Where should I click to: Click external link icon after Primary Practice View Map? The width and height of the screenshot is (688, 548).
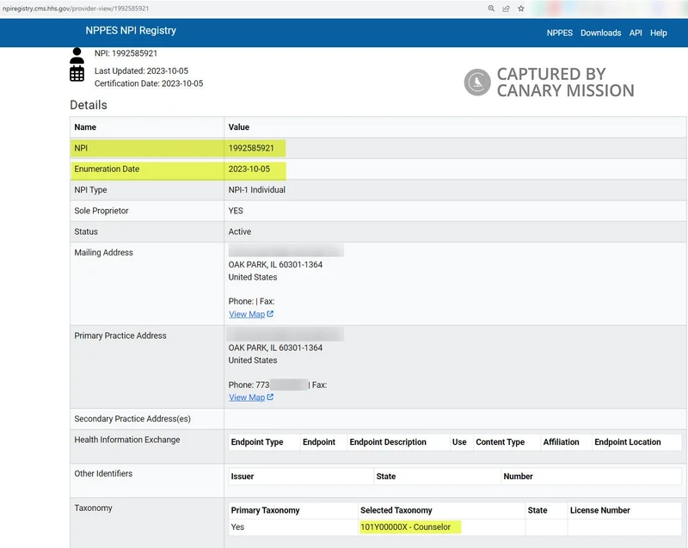pyautogui.click(x=270, y=397)
